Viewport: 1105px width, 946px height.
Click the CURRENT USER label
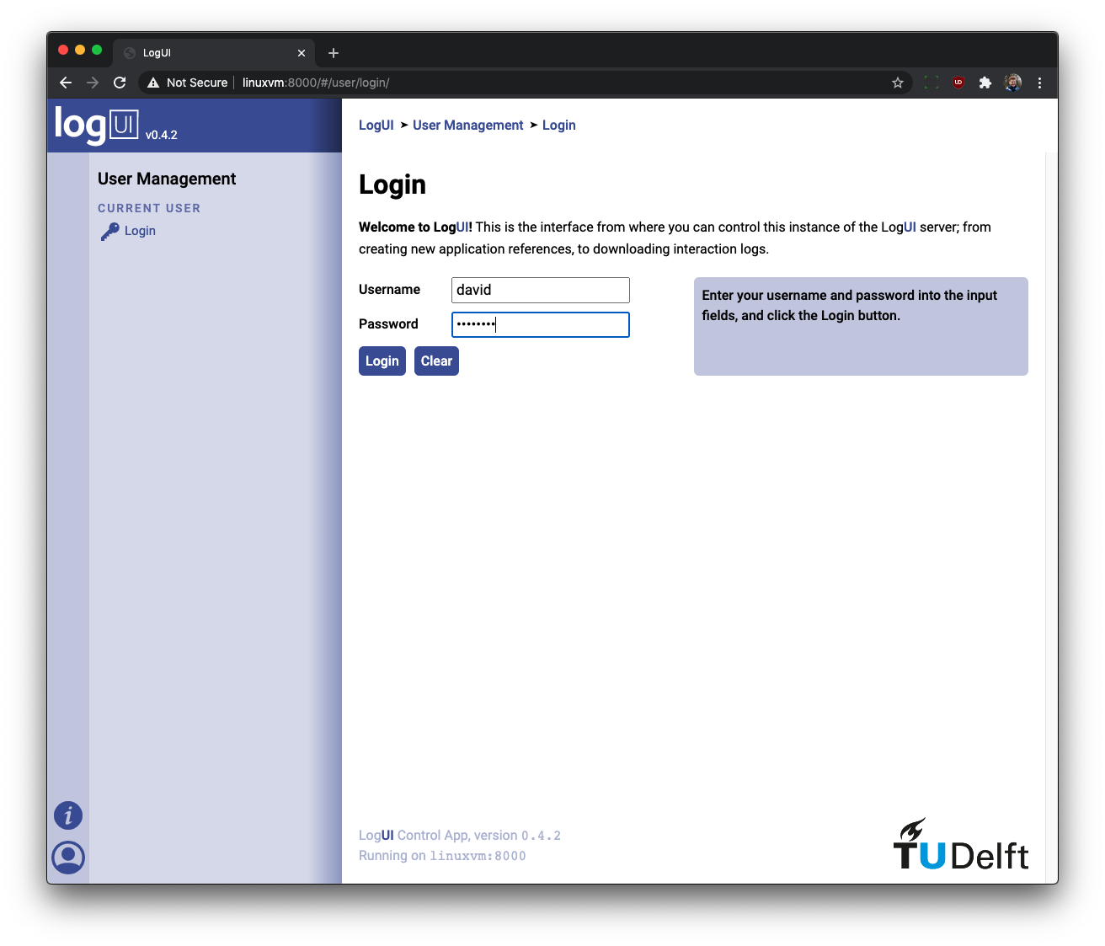pyautogui.click(x=149, y=208)
